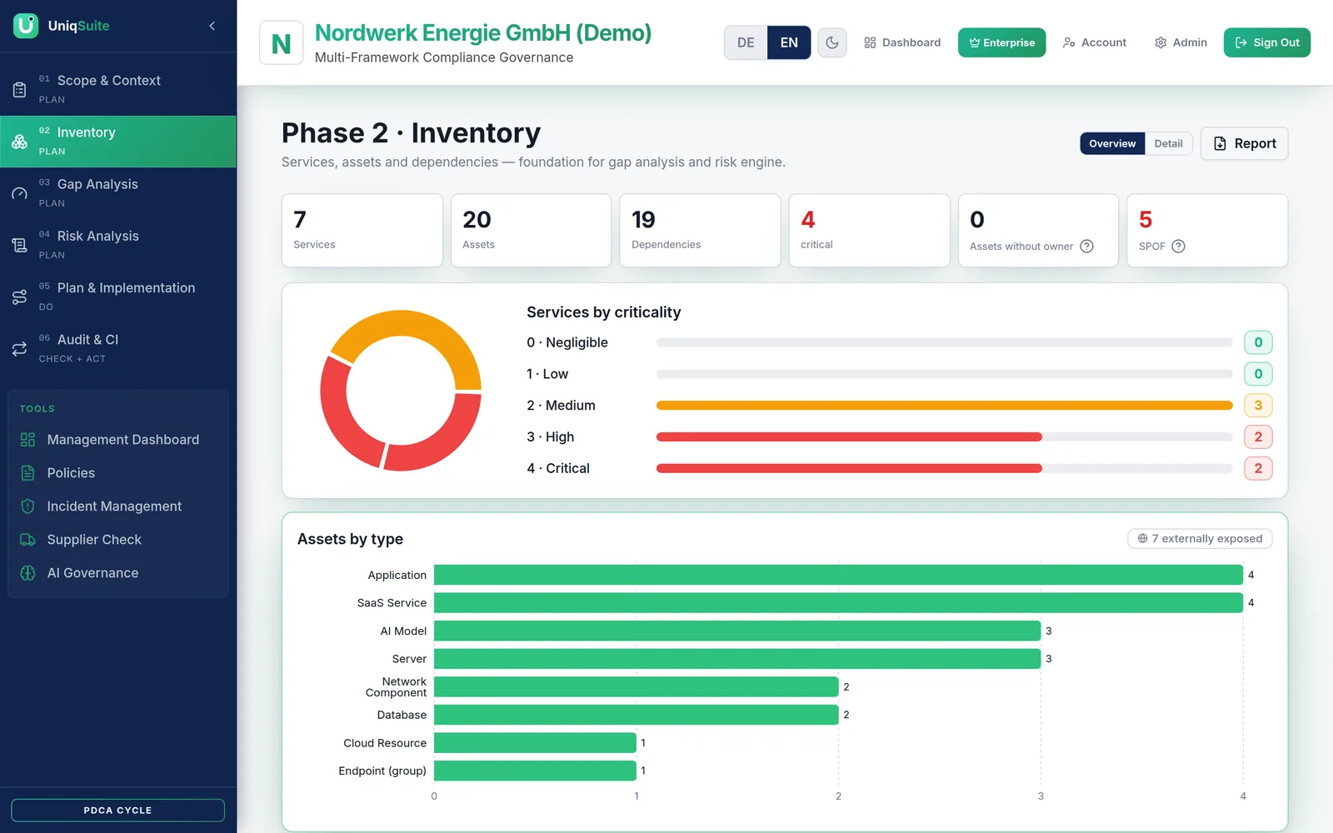Click the help icon beside Assets without owner
The height and width of the screenshot is (833, 1333).
1086,246
